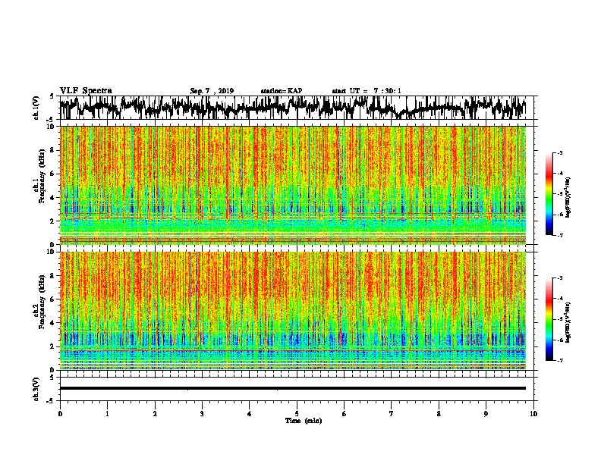Click the "1" tick on the time axis
The image size is (601, 464).
107,414
